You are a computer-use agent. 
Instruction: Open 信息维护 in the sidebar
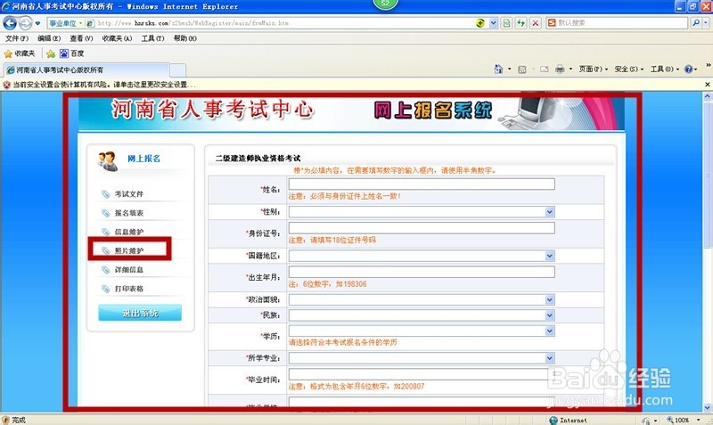[128, 232]
